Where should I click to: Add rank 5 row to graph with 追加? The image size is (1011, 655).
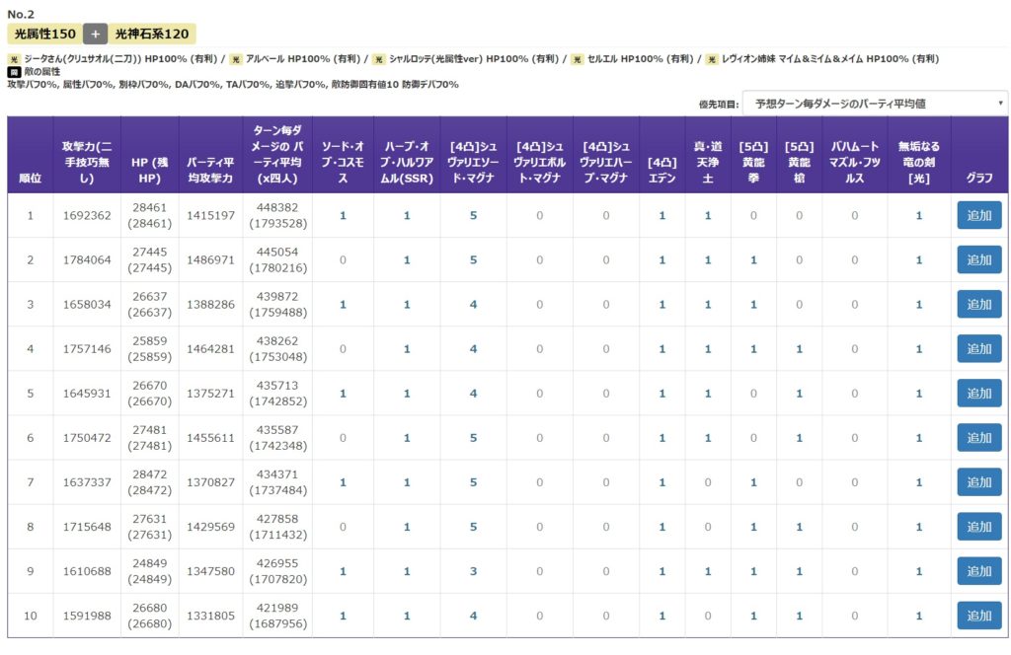click(978, 394)
